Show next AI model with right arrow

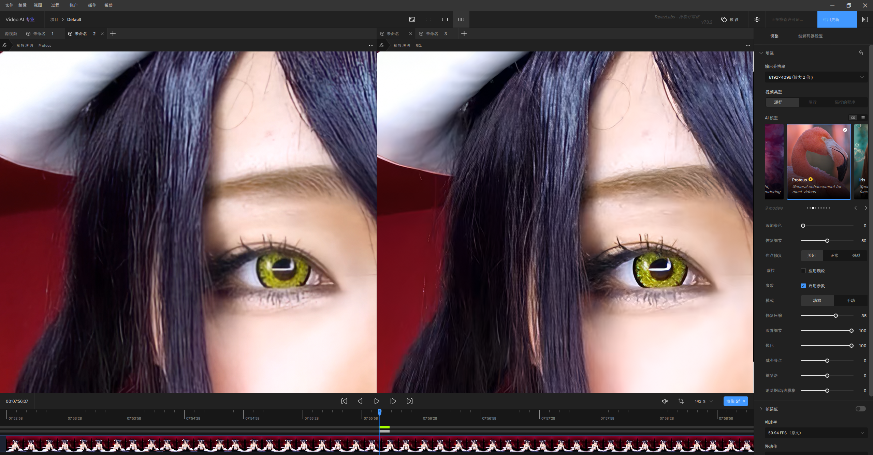point(865,208)
